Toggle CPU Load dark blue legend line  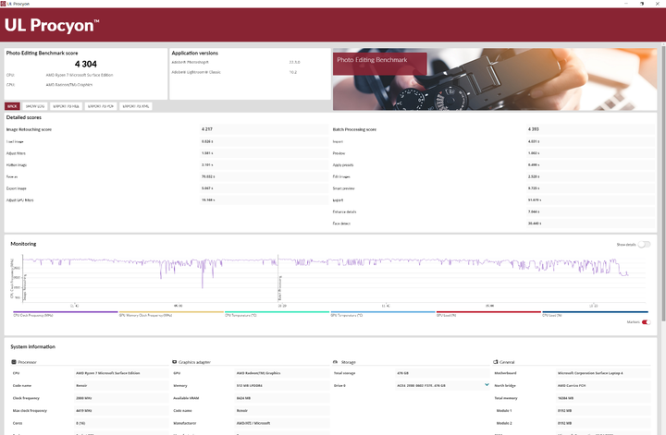coord(594,312)
